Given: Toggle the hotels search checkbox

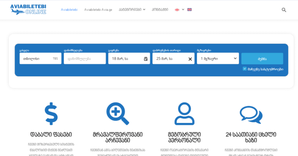Looking at the screenshot, I should pyautogui.click(x=244, y=69).
